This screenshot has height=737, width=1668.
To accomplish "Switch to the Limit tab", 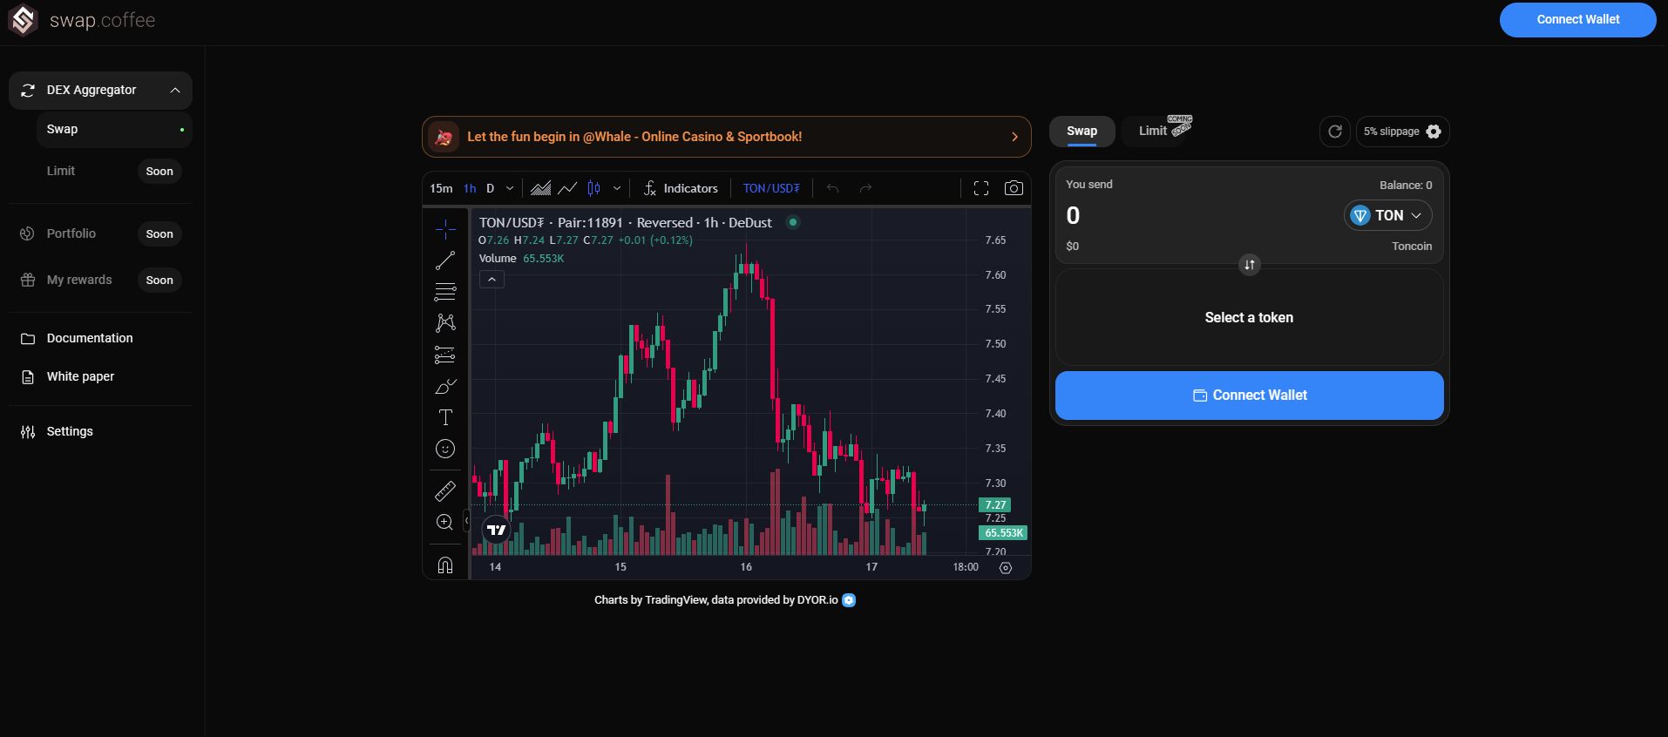I will click(x=1153, y=131).
